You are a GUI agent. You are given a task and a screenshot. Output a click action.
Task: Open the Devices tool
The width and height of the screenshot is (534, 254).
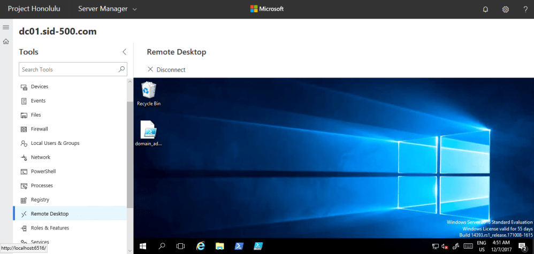(x=40, y=87)
